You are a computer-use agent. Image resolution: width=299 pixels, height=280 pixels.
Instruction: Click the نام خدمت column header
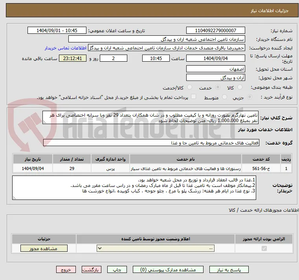[185, 159]
